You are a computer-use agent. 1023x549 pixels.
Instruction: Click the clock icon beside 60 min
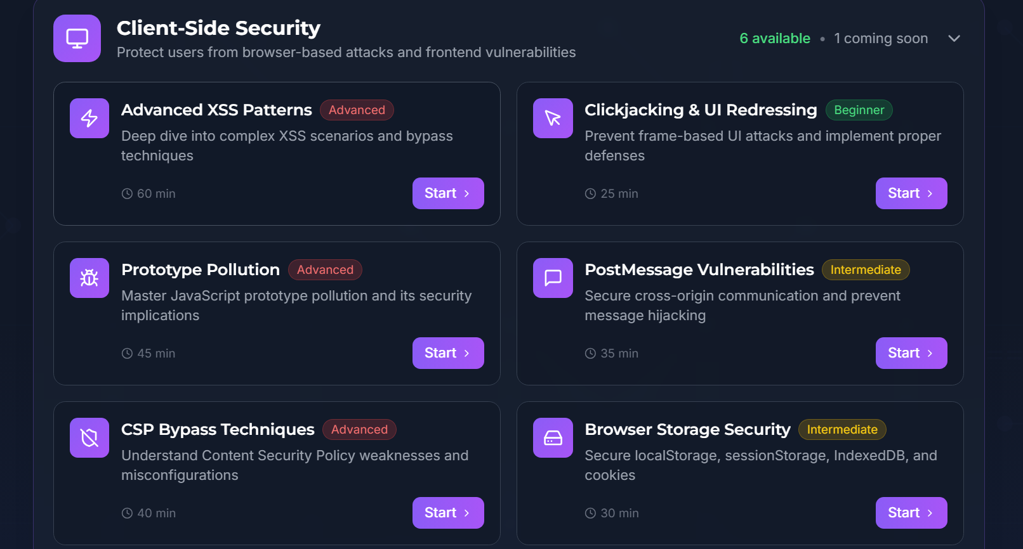pos(127,194)
